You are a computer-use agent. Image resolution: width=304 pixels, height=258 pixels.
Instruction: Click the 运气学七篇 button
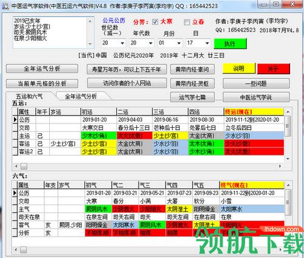(192, 97)
